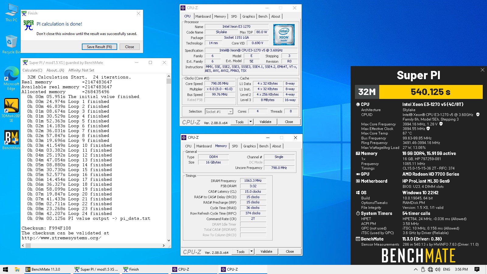This screenshot has width=487, height=274.
Task: Open Socket #1 selection dropdown
Action: (x=219, y=112)
